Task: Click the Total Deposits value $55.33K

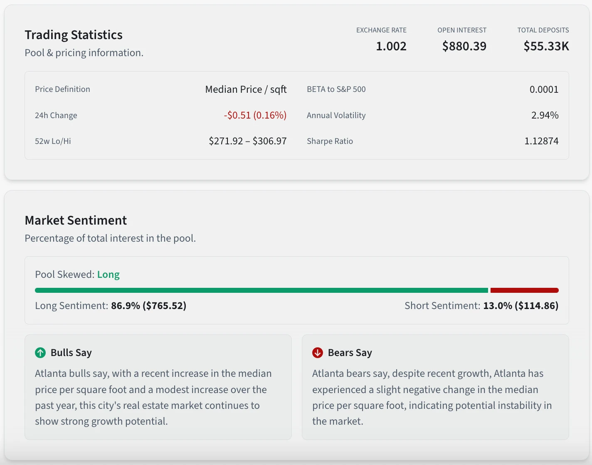Action: pos(546,46)
